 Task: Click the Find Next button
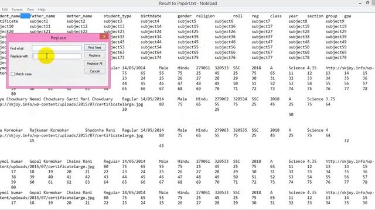coord(95,48)
